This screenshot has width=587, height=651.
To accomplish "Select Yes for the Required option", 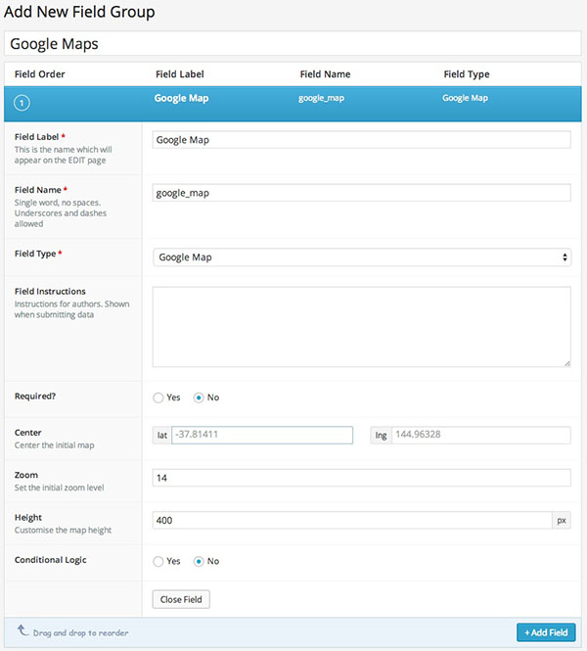I will coord(159,397).
